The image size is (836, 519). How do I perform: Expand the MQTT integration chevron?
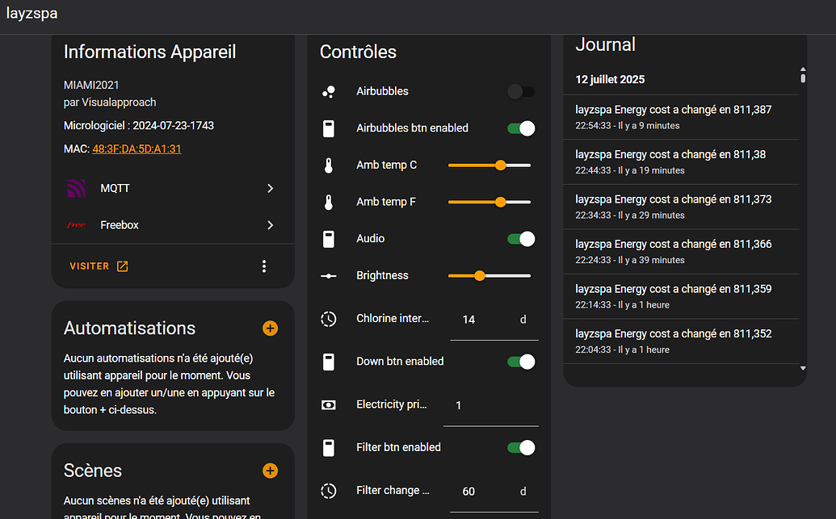click(271, 188)
